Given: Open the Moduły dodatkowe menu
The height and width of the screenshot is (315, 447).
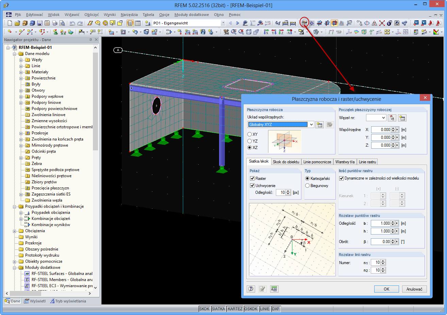Looking at the screenshot, I should click(x=192, y=15).
